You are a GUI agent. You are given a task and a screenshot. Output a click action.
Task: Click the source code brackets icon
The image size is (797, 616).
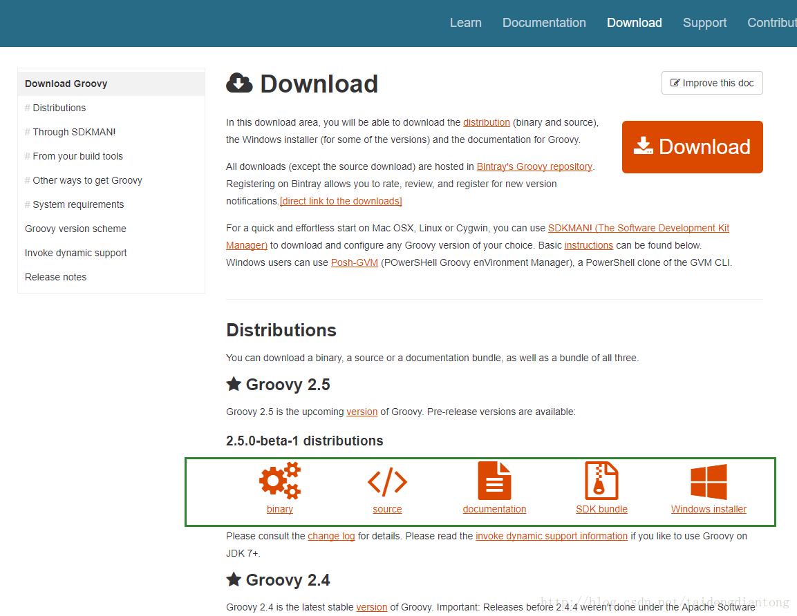(x=387, y=481)
